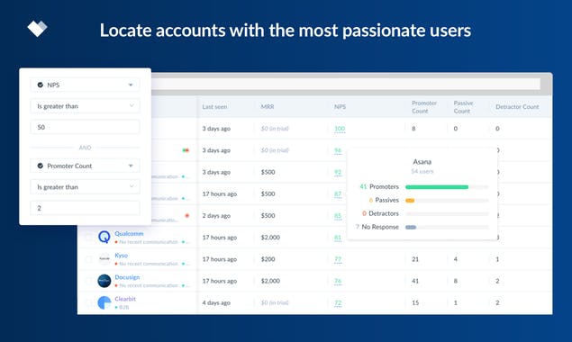Click the NPS score 100 link
The height and width of the screenshot is (342, 572).
tap(340, 129)
